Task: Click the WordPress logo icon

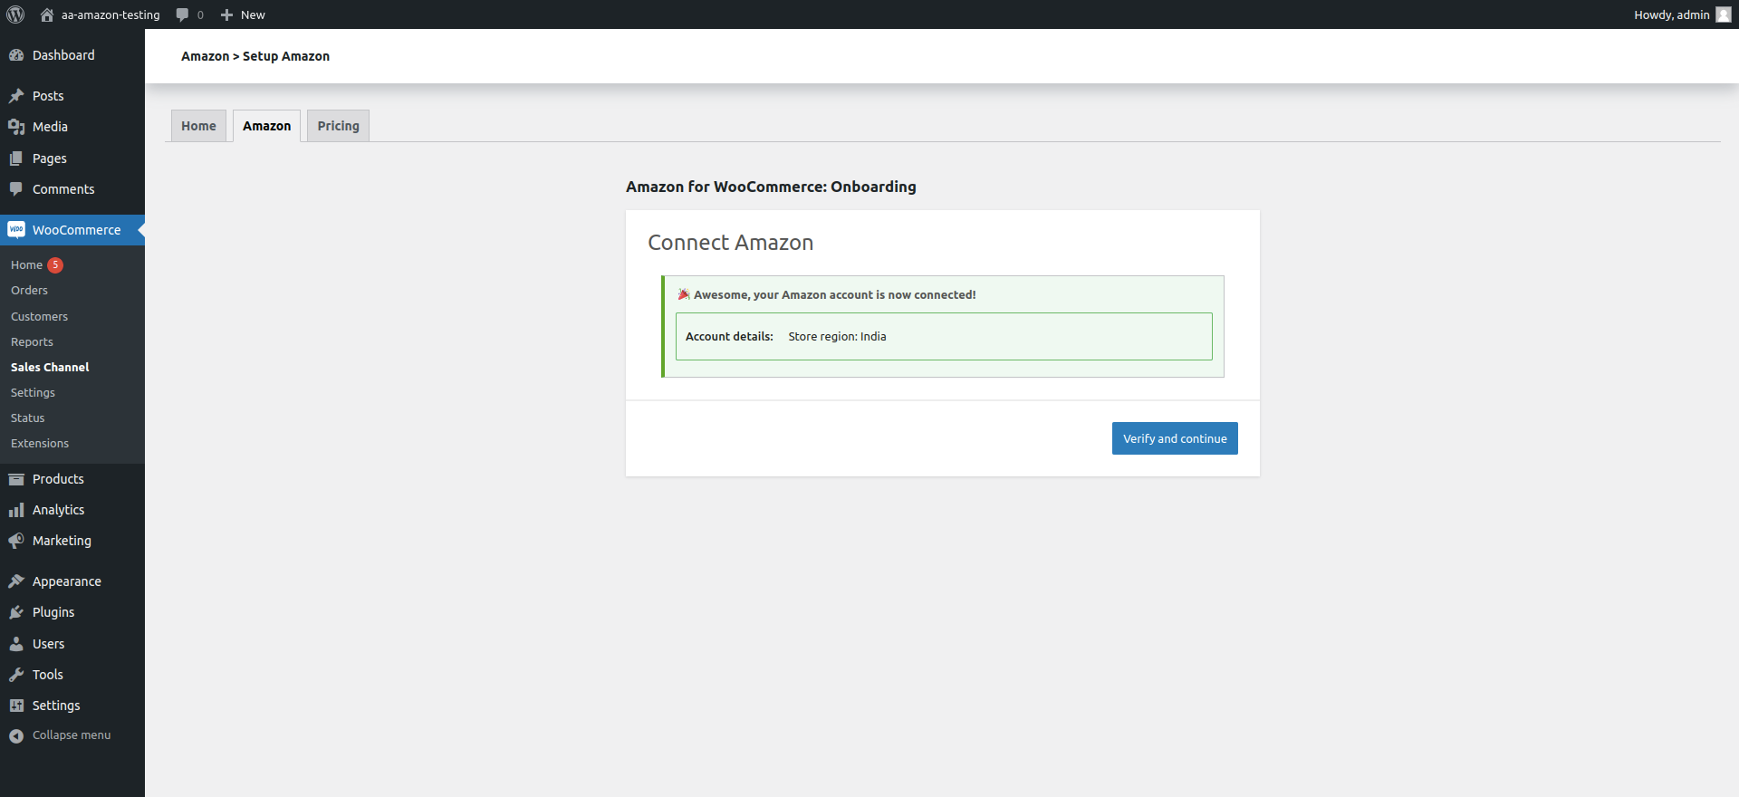Action: coord(15,14)
